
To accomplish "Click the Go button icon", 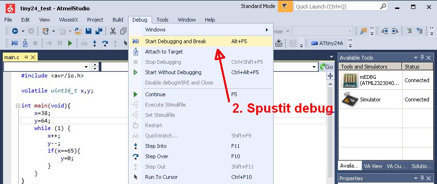I will [x=326, y=67].
